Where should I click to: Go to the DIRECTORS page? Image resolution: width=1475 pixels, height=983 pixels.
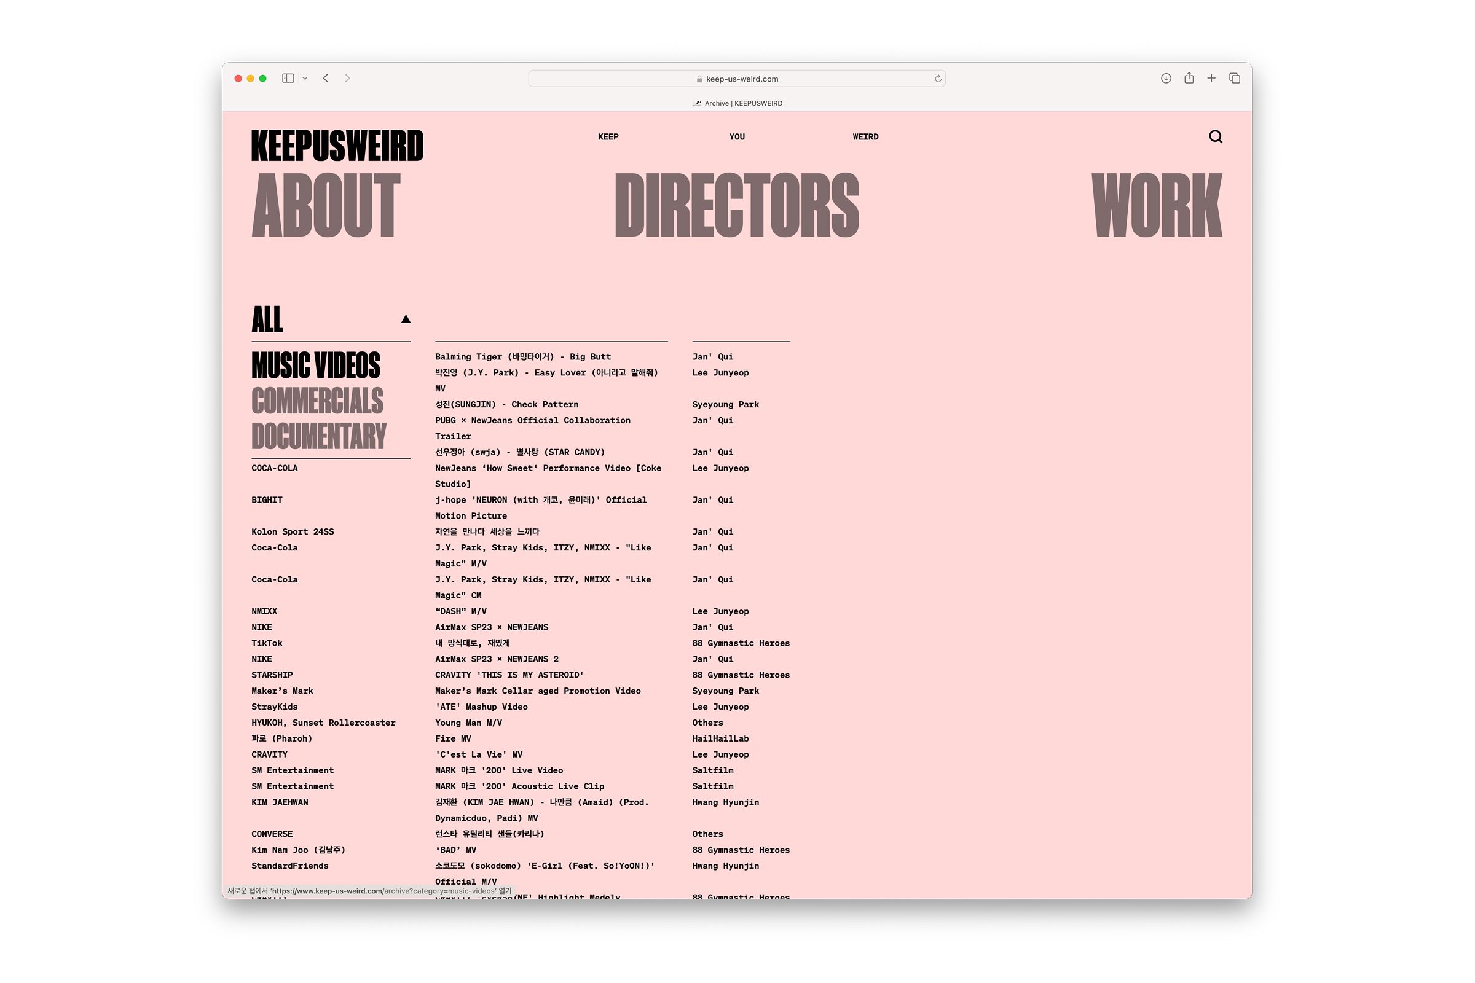pyautogui.click(x=736, y=206)
